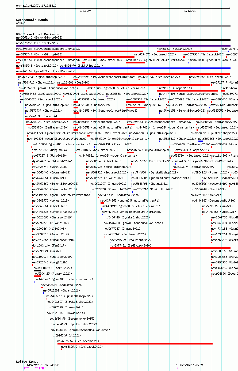The width and height of the screenshot is (238, 371).
Task: Click label nsv596171 (Cooper2011)
Action: pos(191,150)
